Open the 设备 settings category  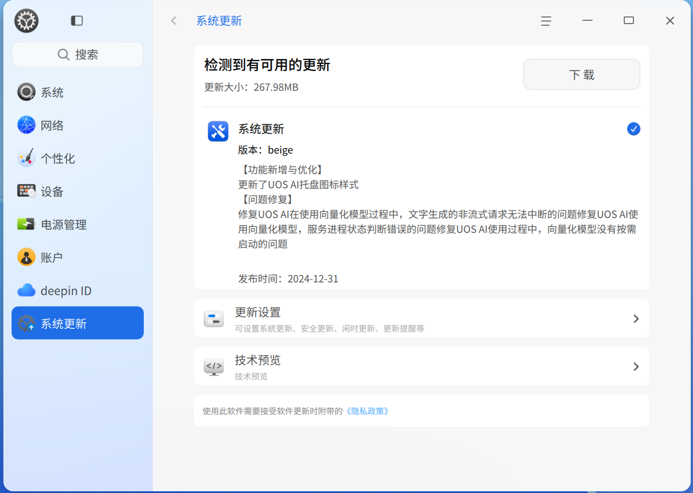[78, 191]
